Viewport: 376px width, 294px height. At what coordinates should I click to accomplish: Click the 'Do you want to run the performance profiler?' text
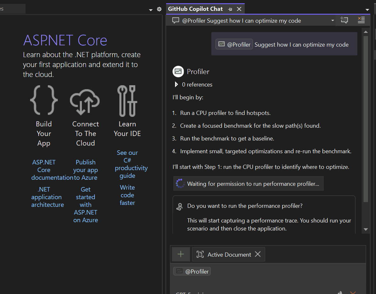(245, 206)
